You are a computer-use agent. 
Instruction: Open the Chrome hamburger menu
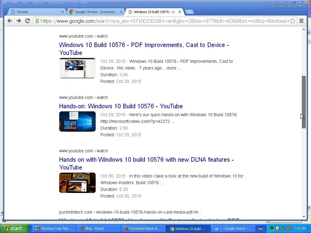click(x=301, y=21)
